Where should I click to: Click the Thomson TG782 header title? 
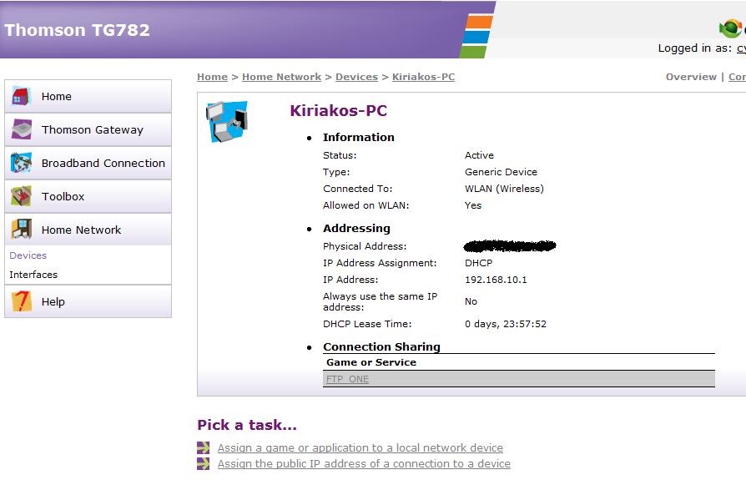(x=77, y=30)
